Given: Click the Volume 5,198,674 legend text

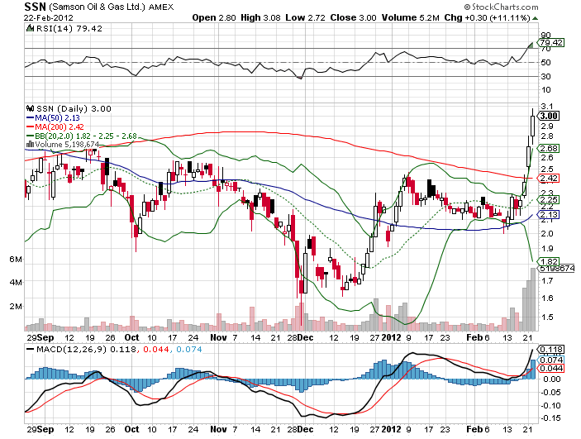Looking at the screenshot, I should 67,144.
